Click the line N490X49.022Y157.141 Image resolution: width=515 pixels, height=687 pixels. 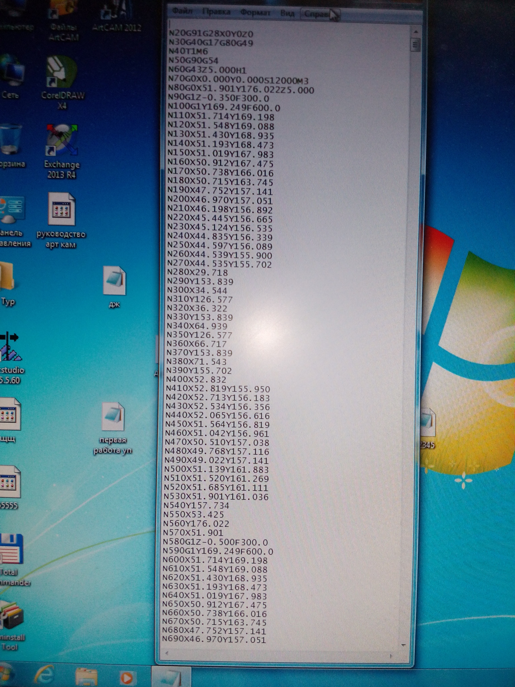coord(217,460)
